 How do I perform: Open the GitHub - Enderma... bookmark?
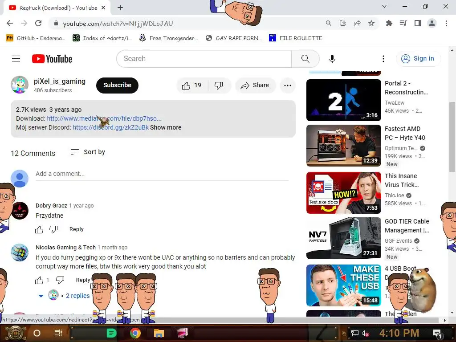pos(36,38)
